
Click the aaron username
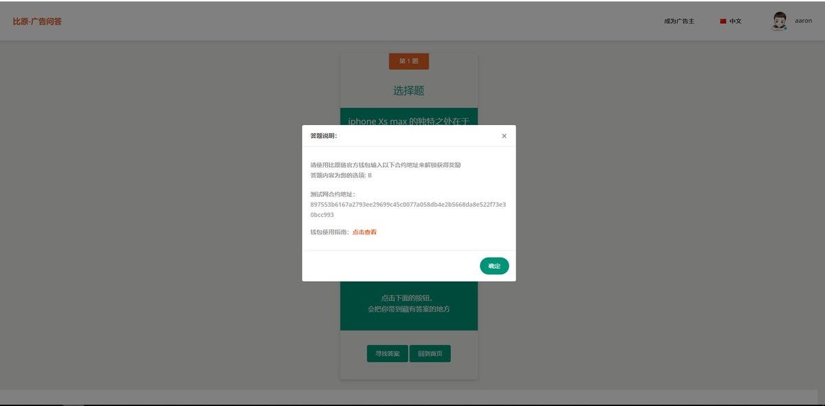803,21
